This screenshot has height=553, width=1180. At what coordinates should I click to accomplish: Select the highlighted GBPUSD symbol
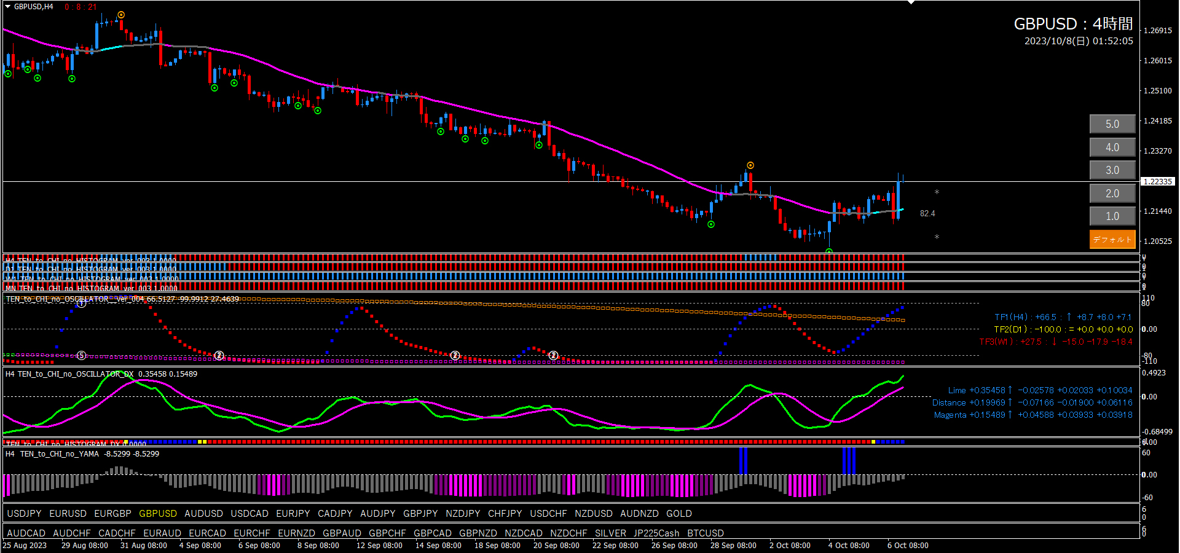158,514
